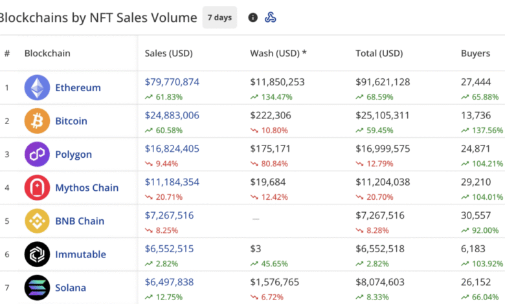The image size is (505, 304).
Task: Sort by the Blockchain column header
Action: (x=47, y=54)
